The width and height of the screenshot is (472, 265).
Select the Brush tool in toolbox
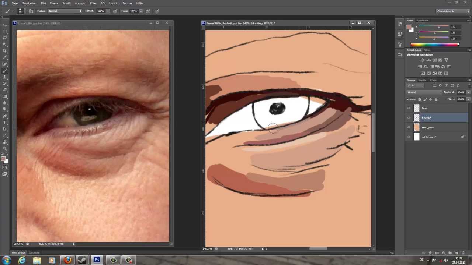(5, 71)
